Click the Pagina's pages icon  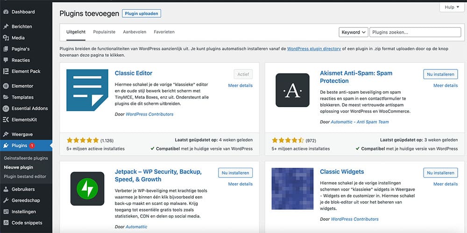click(6, 49)
